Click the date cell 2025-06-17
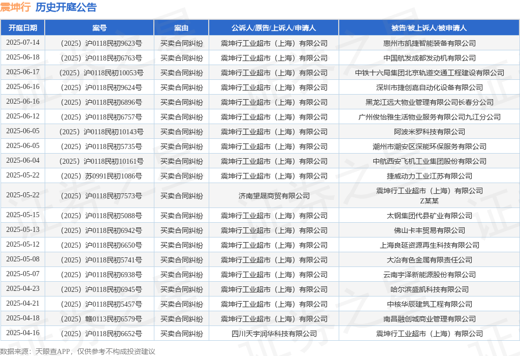 22,72
